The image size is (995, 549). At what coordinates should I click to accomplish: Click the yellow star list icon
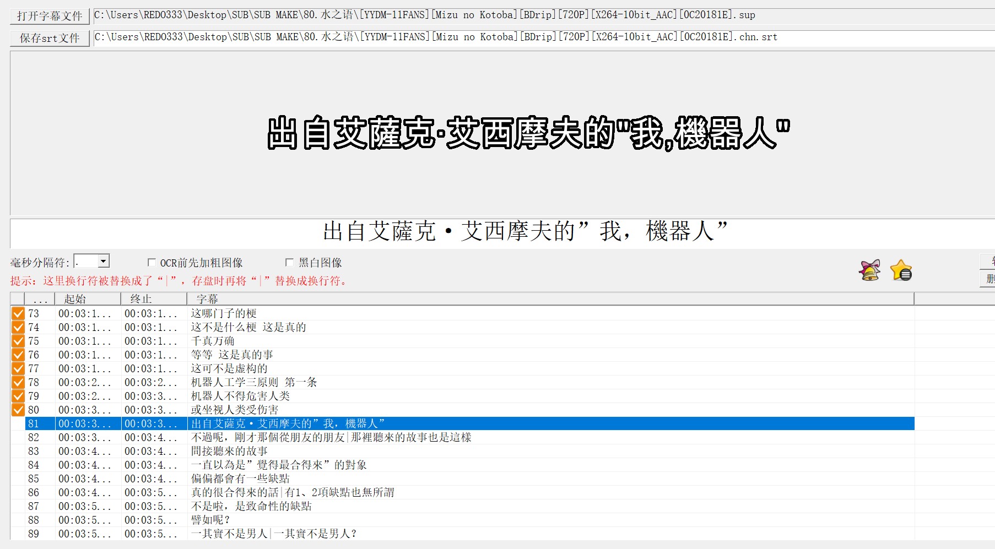[x=901, y=270]
